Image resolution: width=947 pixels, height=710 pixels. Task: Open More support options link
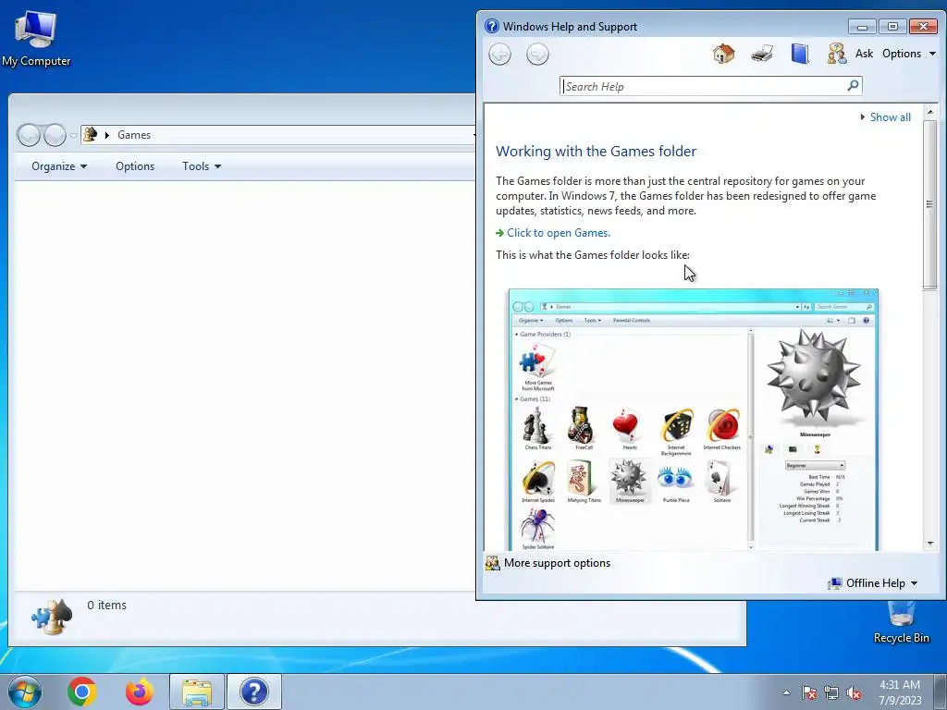(x=557, y=563)
